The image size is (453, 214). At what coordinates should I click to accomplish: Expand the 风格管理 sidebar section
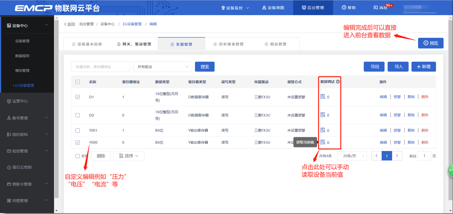pos(27,201)
